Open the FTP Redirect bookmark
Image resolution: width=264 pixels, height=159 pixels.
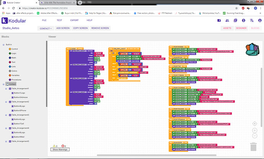[165, 13]
